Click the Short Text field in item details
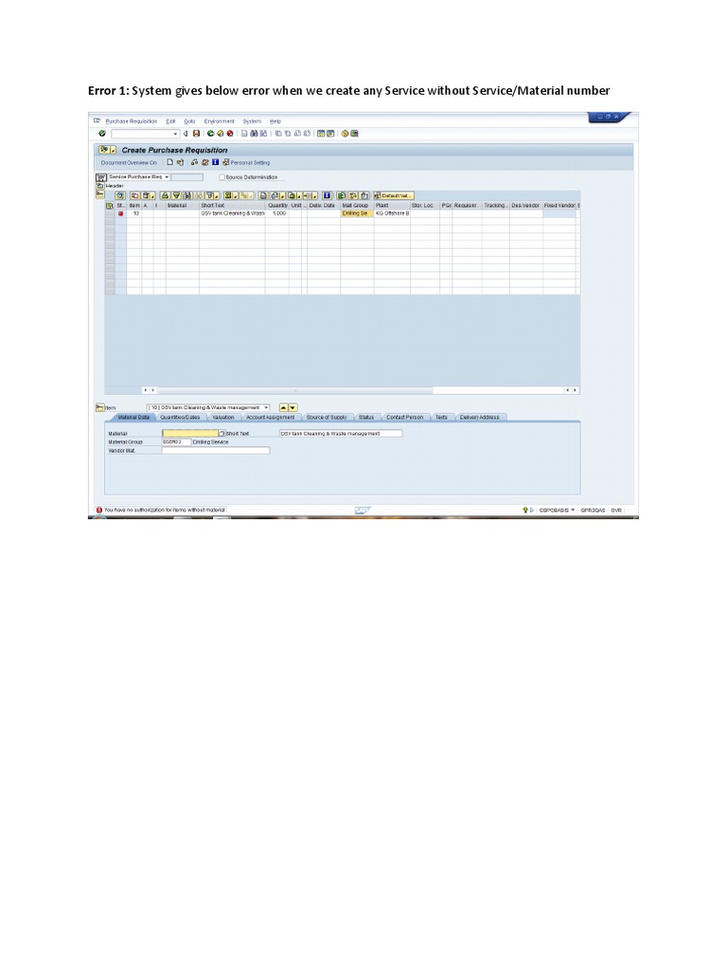The width and height of the screenshot is (727, 970). 341,433
